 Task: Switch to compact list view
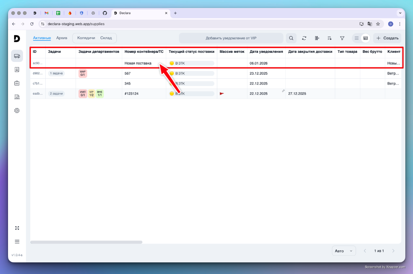click(356, 38)
